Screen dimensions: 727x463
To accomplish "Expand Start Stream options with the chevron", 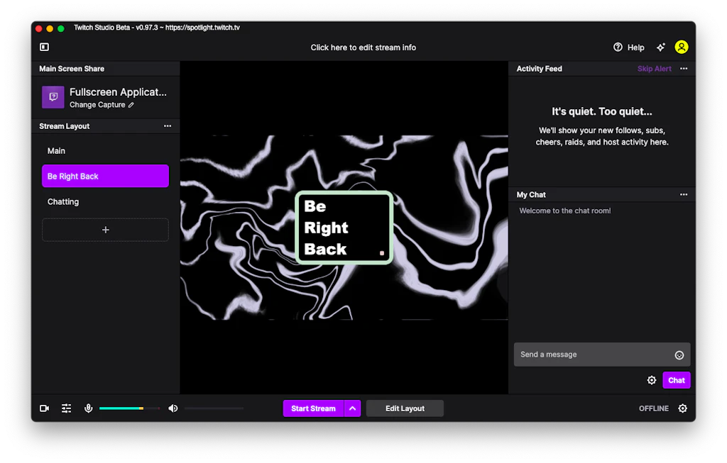I will [352, 408].
